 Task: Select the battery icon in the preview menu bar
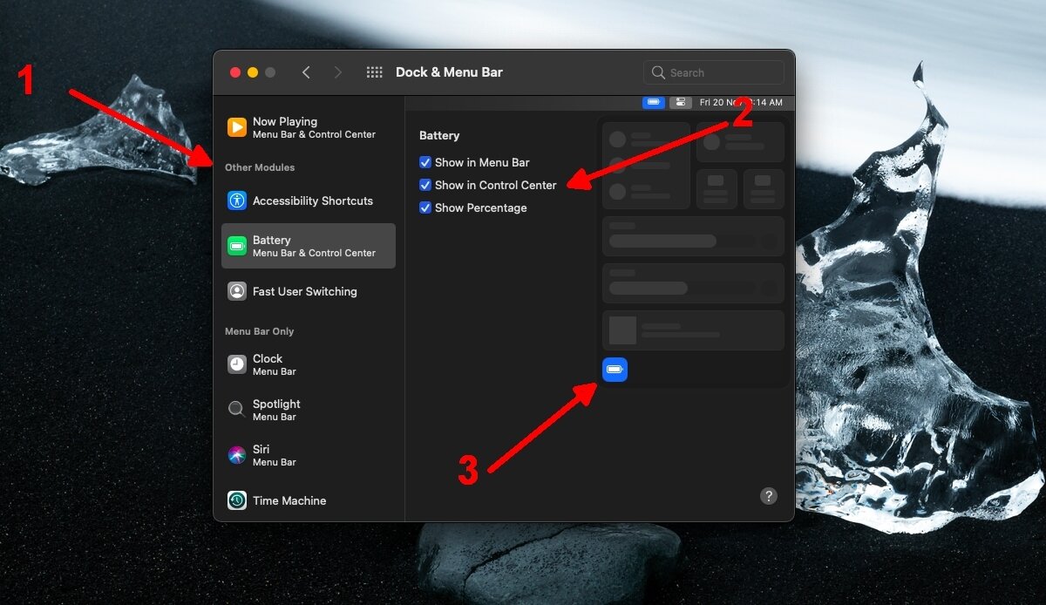pos(654,102)
